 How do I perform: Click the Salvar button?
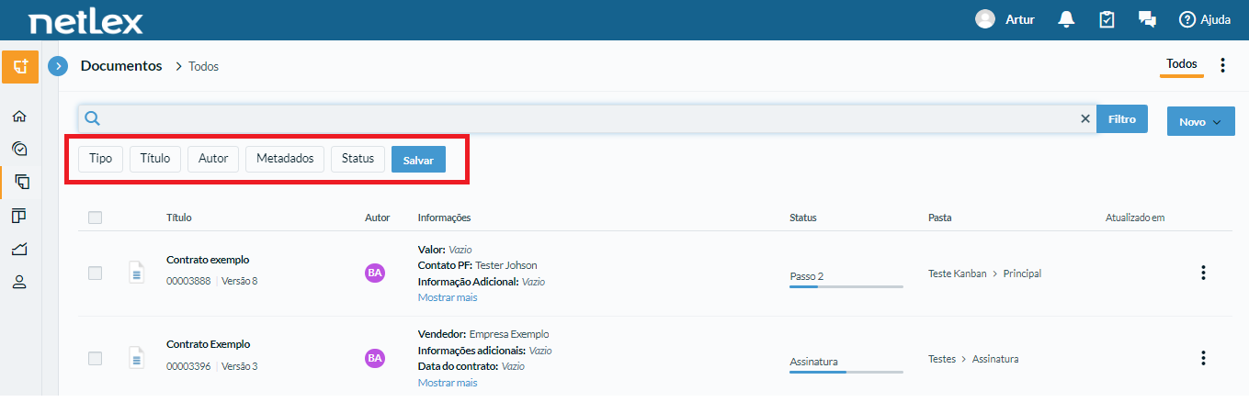(x=418, y=160)
